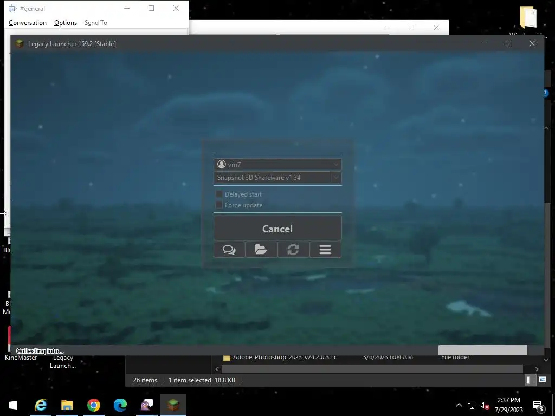Click the Cancel button in Legacy Launcher
The height and width of the screenshot is (416, 555).
point(277,229)
